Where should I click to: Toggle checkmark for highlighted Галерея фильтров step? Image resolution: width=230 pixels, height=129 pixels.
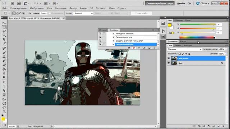click(100, 44)
